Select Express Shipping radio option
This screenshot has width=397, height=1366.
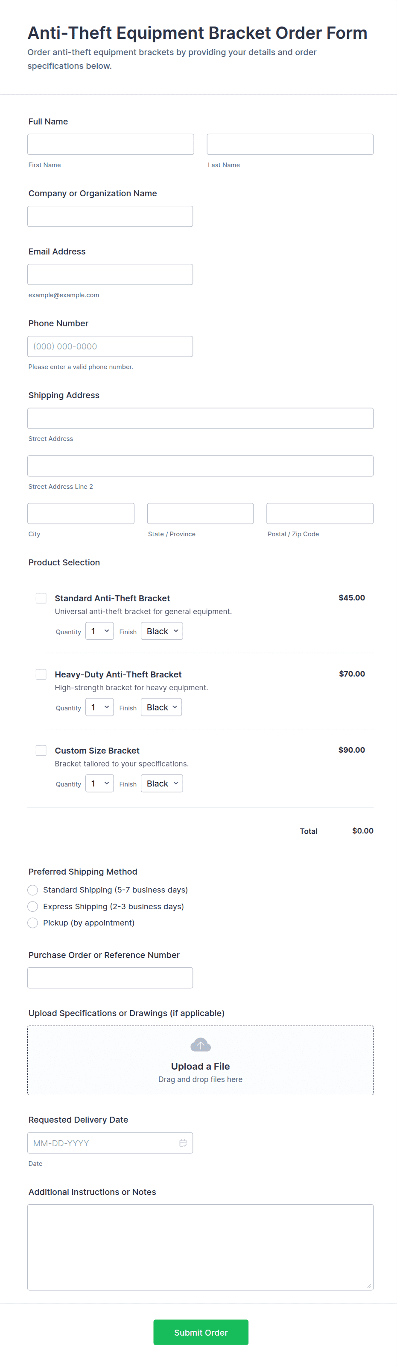coord(33,906)
